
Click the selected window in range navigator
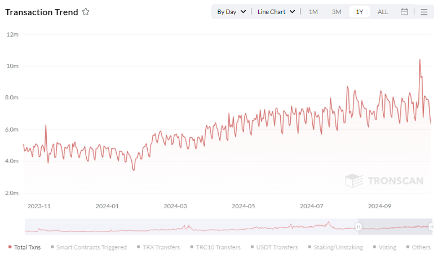click(395, 226)
